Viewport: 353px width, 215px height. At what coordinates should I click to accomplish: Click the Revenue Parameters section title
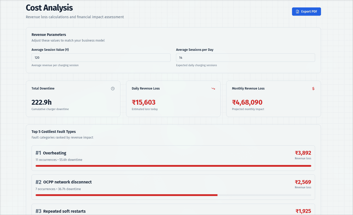click(x=49, y=35)
